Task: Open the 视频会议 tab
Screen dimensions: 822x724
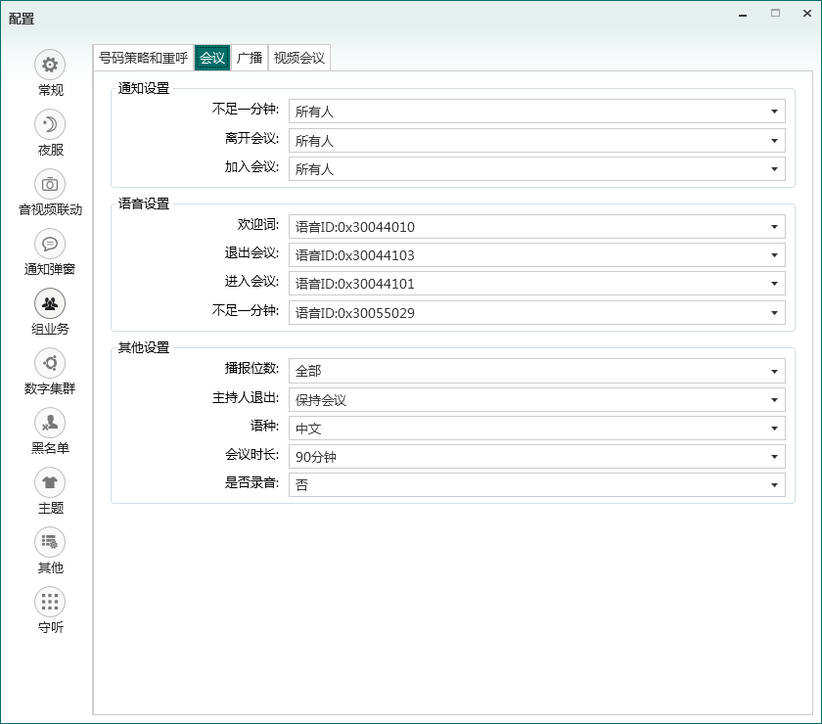Action: (298, 58)
